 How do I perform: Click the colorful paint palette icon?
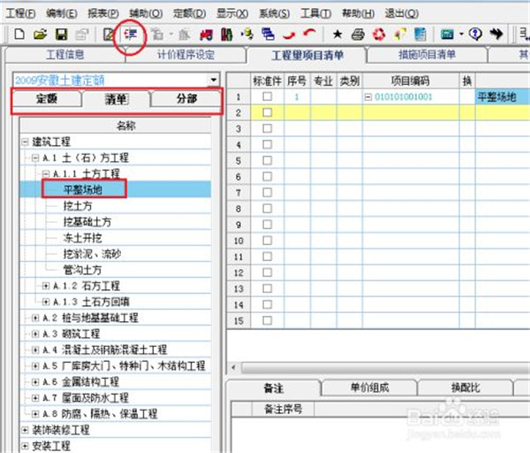(x=399, y=35)
